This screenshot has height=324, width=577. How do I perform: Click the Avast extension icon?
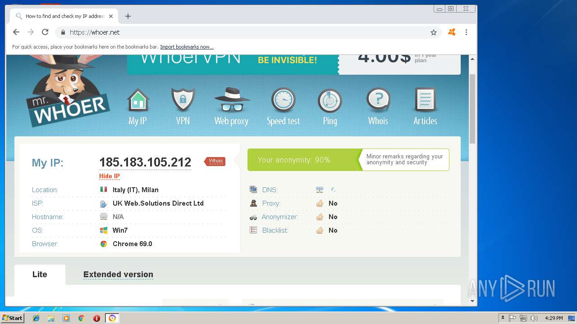[x=452, y=32]
